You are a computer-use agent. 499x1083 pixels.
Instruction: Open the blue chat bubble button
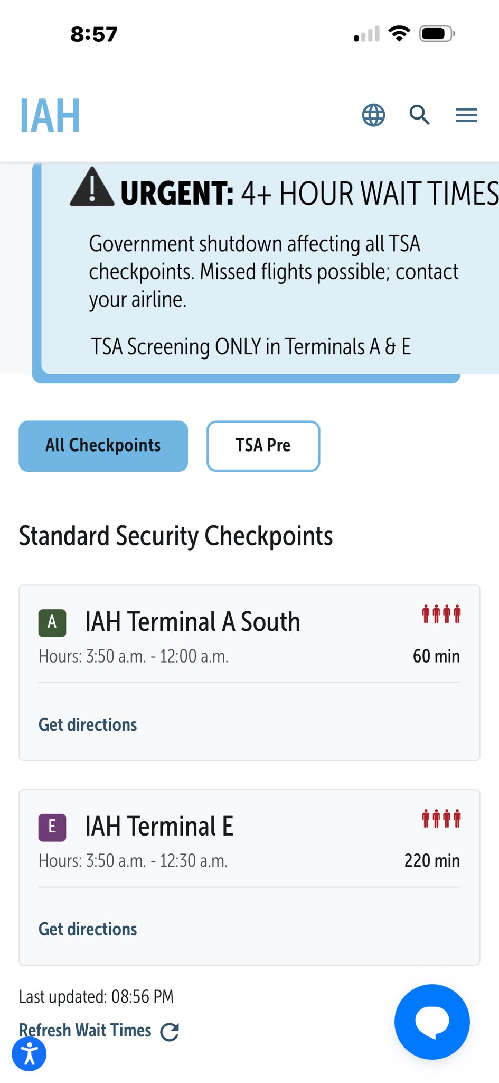(x=432, y=1022)
